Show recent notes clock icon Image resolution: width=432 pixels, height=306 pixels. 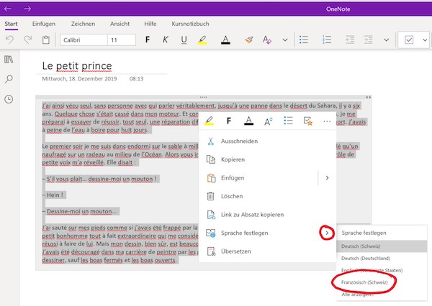[x=9, y=99]
